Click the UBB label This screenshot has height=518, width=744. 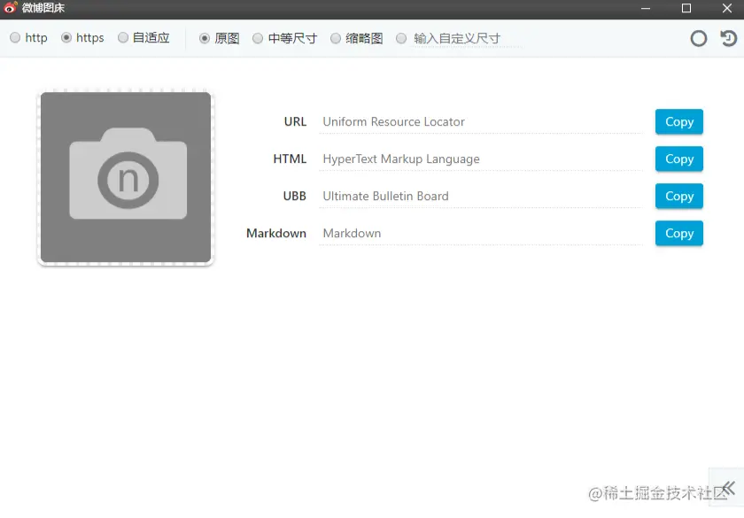point(295,196)
